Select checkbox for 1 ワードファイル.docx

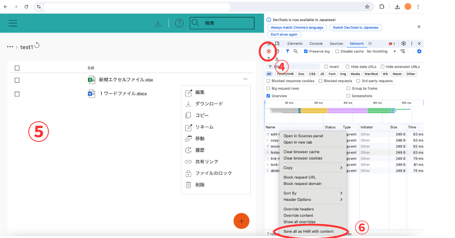click(17, 94)
